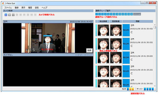Toggle notification group 16
The height and width of the screenshot is (96, 159).
pyautogui.click(x=114, y=14)
